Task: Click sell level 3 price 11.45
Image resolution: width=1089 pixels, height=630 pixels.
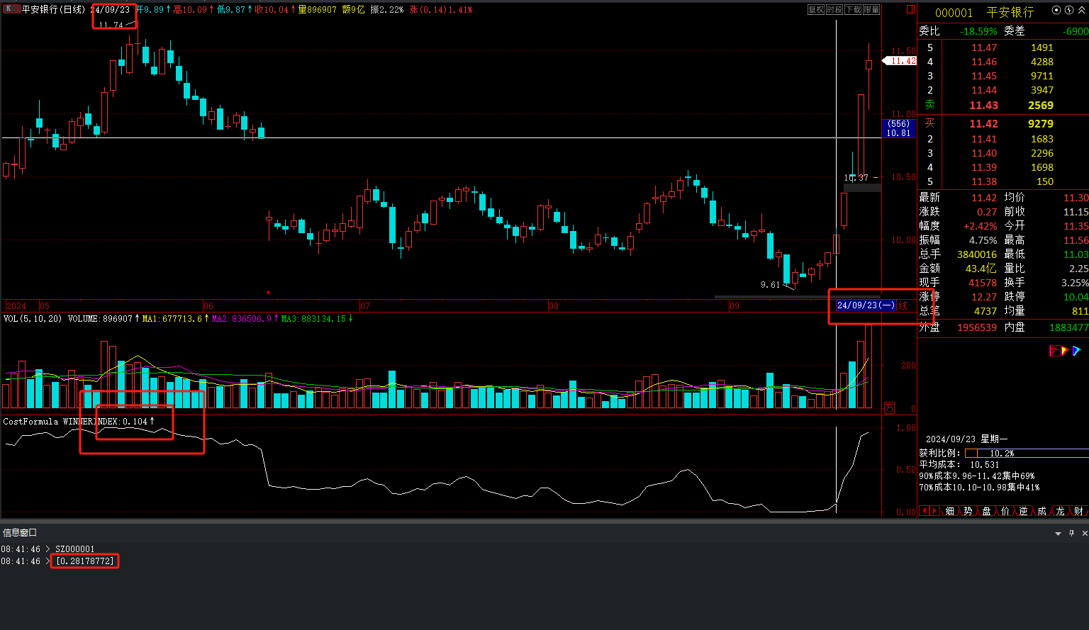Action: click(x=984, y=76)
